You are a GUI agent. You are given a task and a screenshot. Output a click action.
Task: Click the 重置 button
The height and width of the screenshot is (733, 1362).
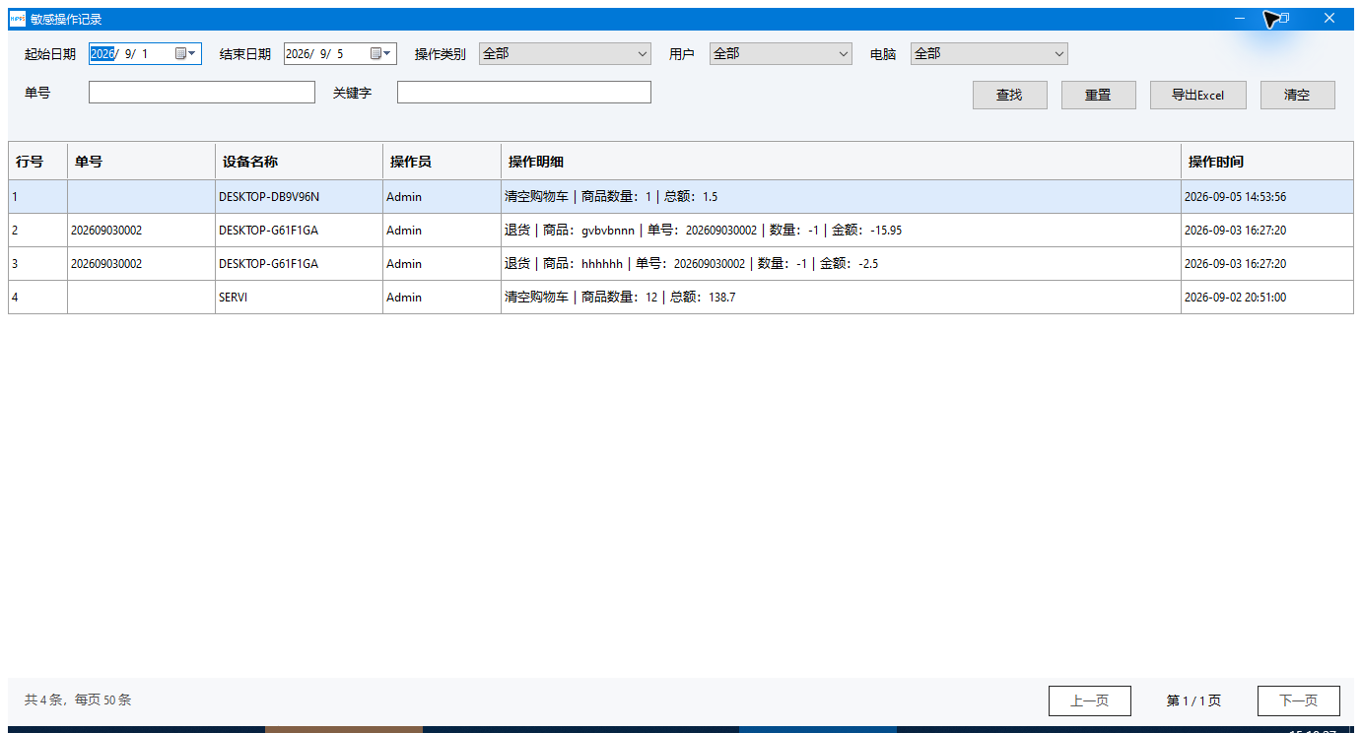click(1098, 96)
